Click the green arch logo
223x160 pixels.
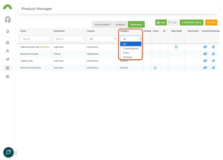point(8,7)
